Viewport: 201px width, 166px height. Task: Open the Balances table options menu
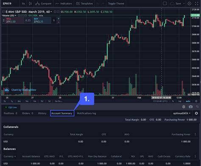click(x=195, y=156)
